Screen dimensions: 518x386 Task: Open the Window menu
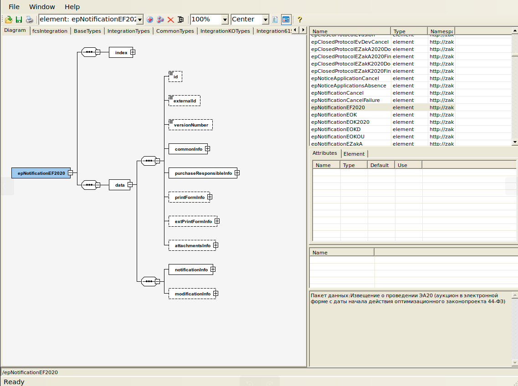point(42,7)
